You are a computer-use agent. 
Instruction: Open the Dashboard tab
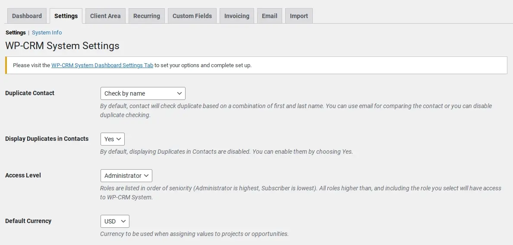click(27, 16)
